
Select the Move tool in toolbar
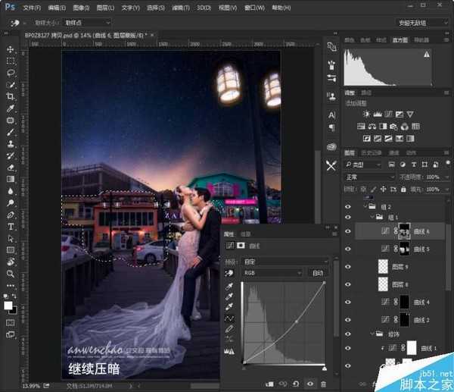point(11,47)
